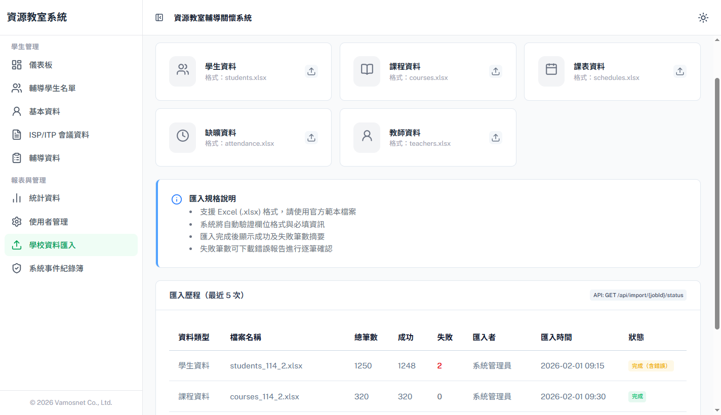Click the 儀表板 dashboard grid icon
This screenshot has width=721, height=415.
tap(17, 65)
